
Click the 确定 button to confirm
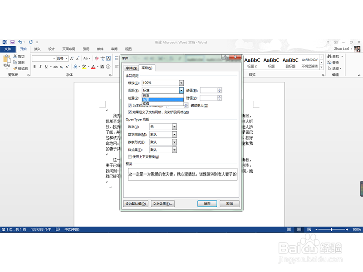[x=207, y=204]
